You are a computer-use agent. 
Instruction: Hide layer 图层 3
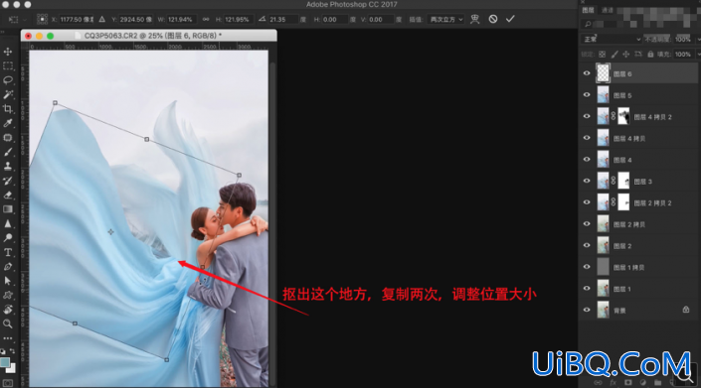tap(587, 181)
